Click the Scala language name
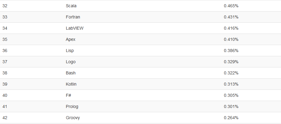This screenshot has height=124, width=281. 71,6
